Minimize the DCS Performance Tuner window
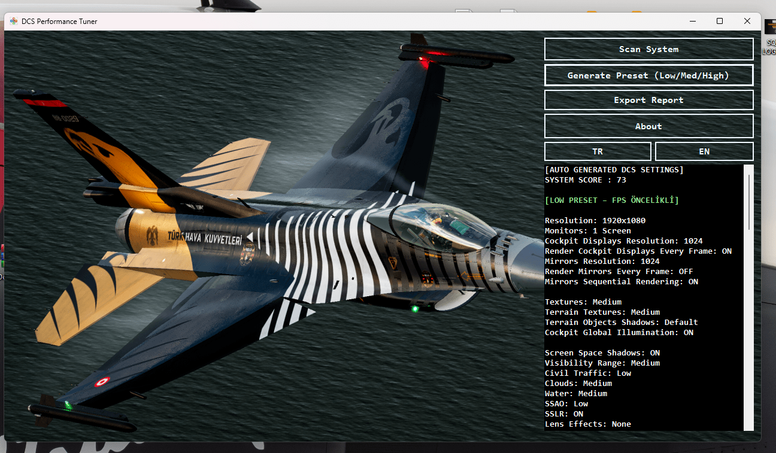This screenshot has width=776, height=453. coord(693,22)
